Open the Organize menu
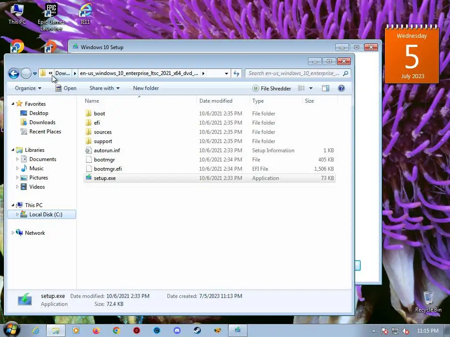 pos(28,88)
